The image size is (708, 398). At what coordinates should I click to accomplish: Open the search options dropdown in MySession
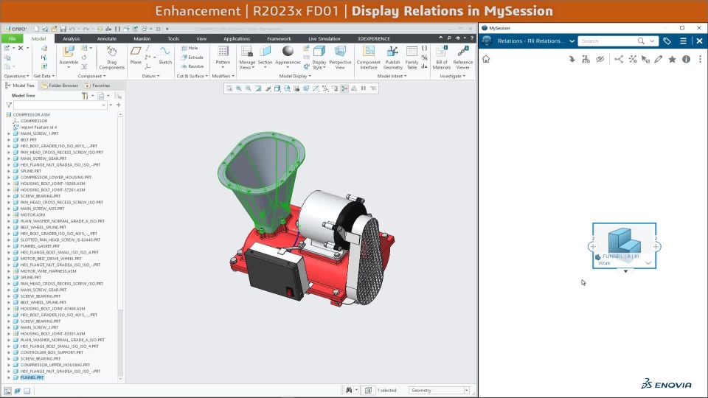tap(652, 41)
